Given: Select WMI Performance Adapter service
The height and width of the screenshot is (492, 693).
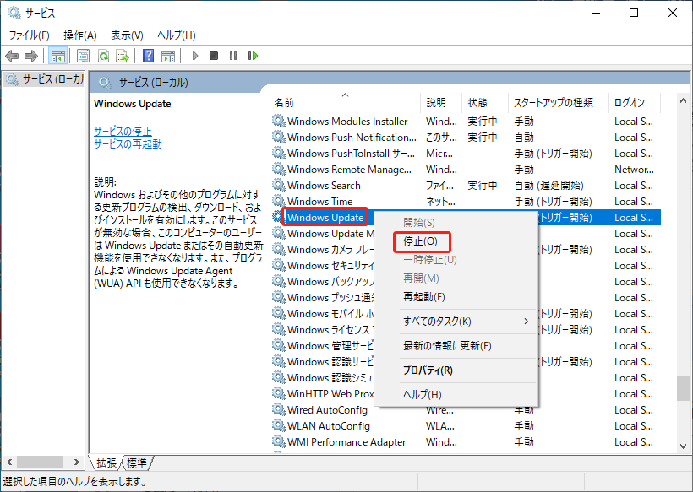Looking at the screenshot, I should pyautogui.click(x=466, y=441).
